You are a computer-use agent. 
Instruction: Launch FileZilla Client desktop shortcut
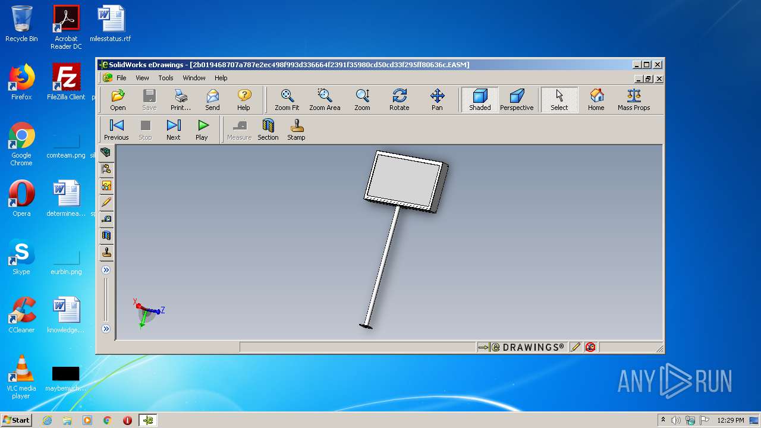point(66,82)
